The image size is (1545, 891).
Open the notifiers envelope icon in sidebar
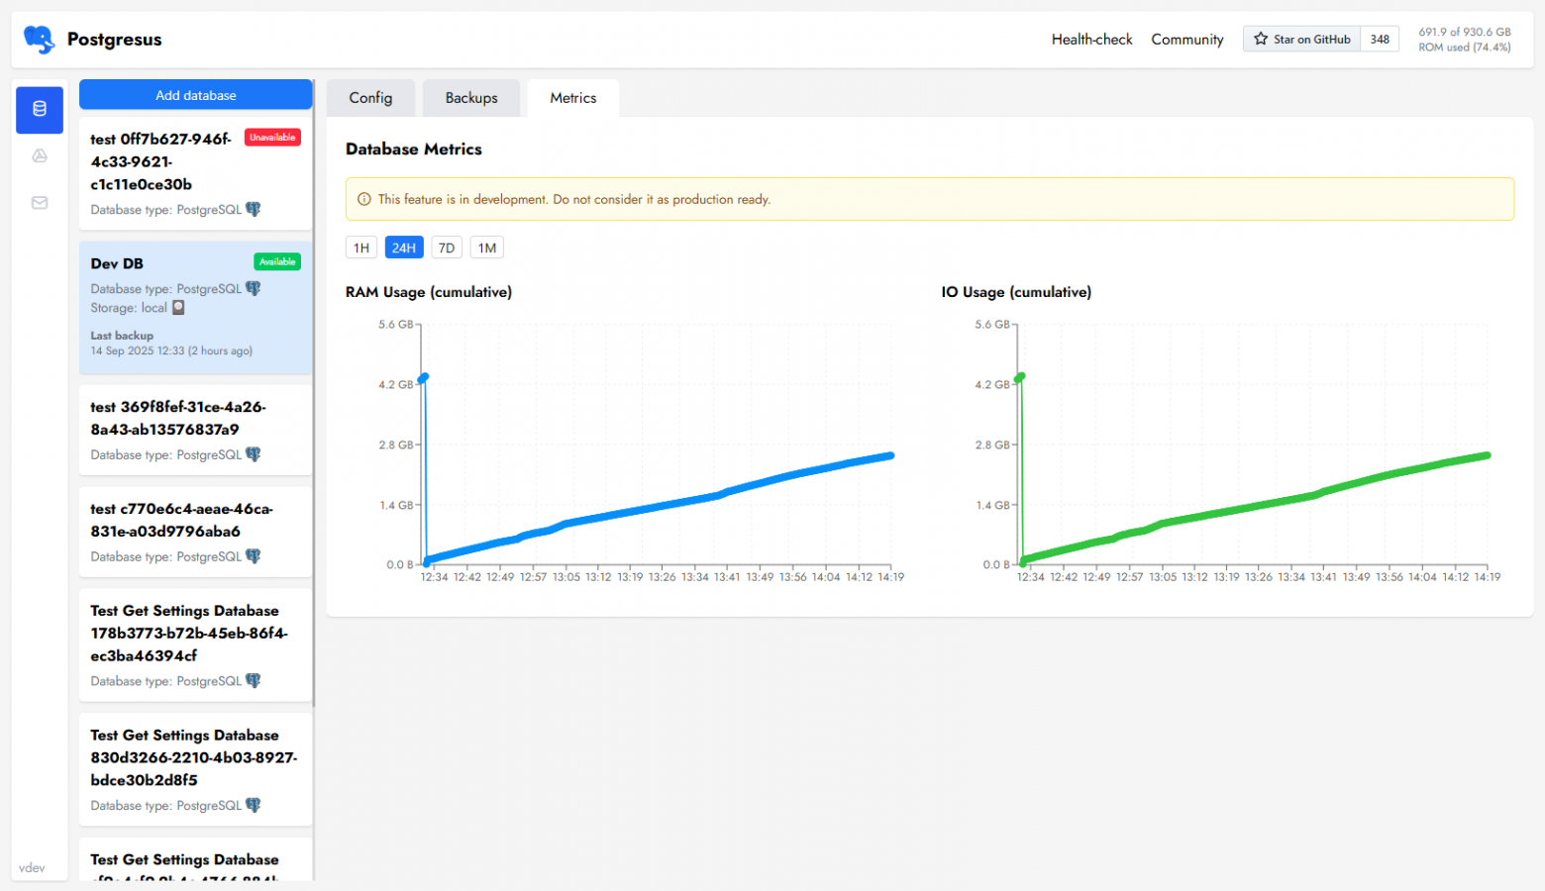click(x=40, y=203)
